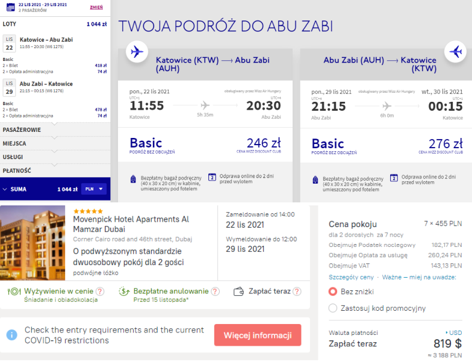This screenshot has width=472, height=362.
Task: Click the blue info icon beside COVID-19 notice
Action: click(x=12, y=335)
